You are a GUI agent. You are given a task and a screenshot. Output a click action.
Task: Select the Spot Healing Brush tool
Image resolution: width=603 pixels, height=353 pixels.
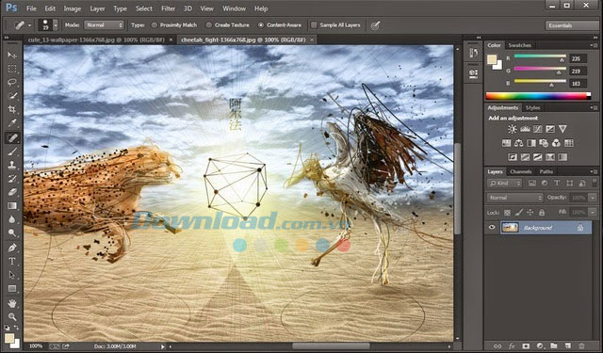pos(12,137)
